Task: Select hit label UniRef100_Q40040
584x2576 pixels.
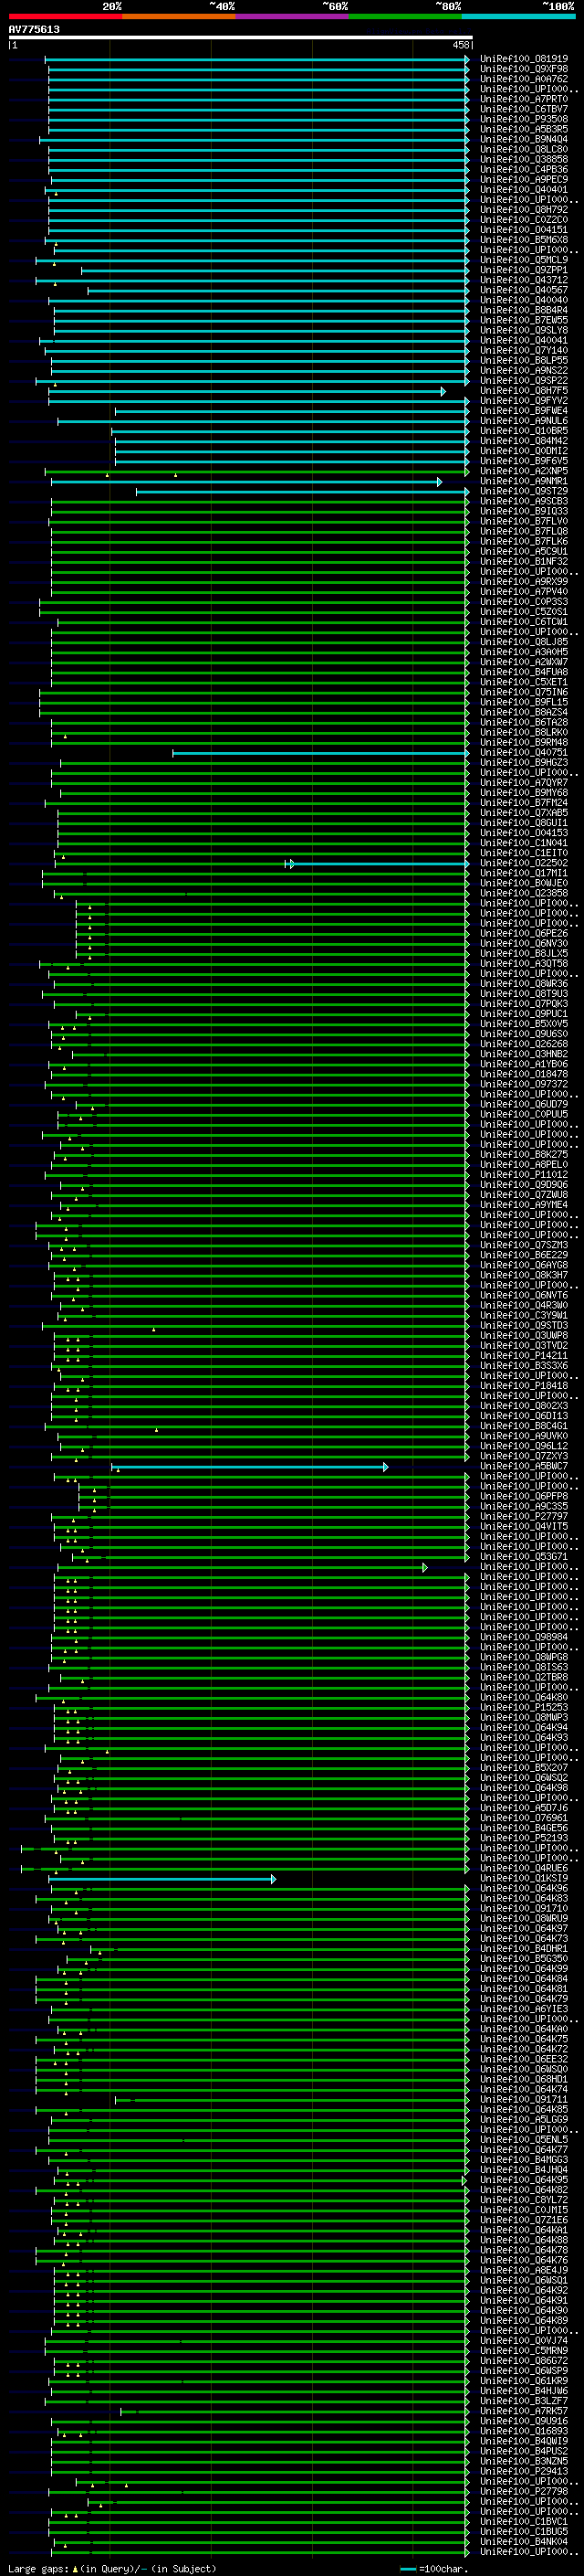Action: pos(524,300)
